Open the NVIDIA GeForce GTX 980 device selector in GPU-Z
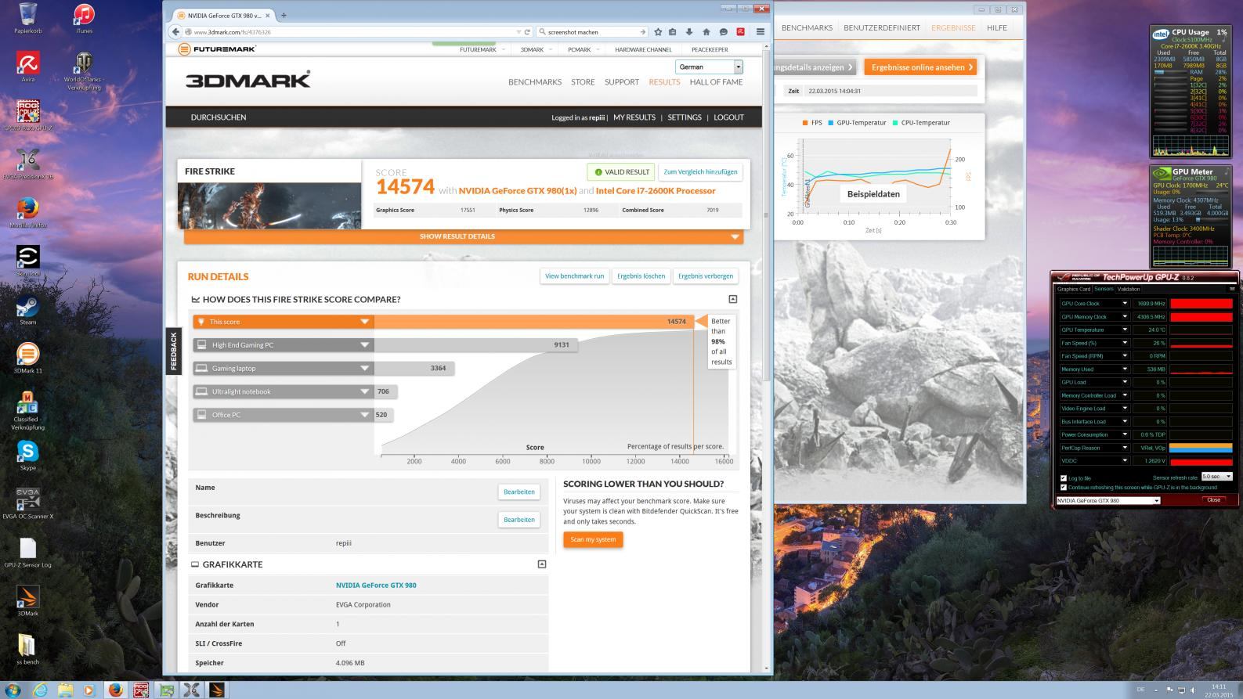The width and height of the screenshot is (1243, 699). (x=1107, y=500)
